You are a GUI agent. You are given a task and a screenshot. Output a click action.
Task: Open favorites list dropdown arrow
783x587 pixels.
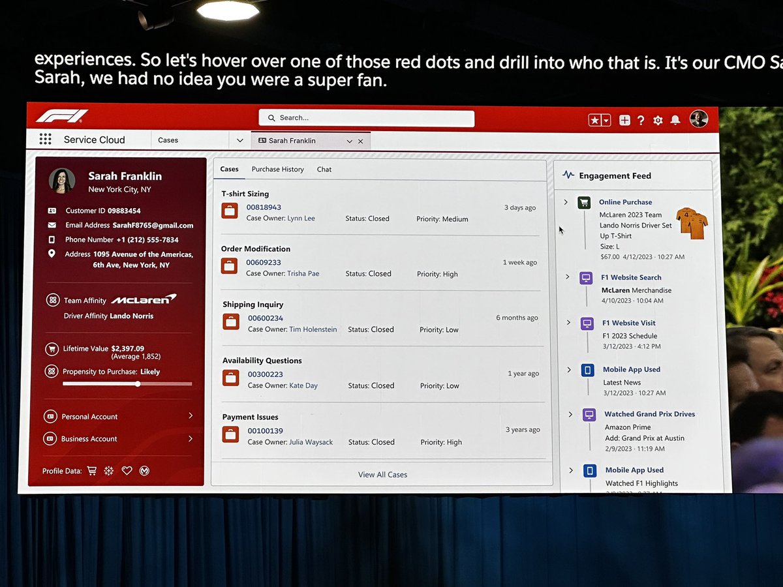coord(606,120)
